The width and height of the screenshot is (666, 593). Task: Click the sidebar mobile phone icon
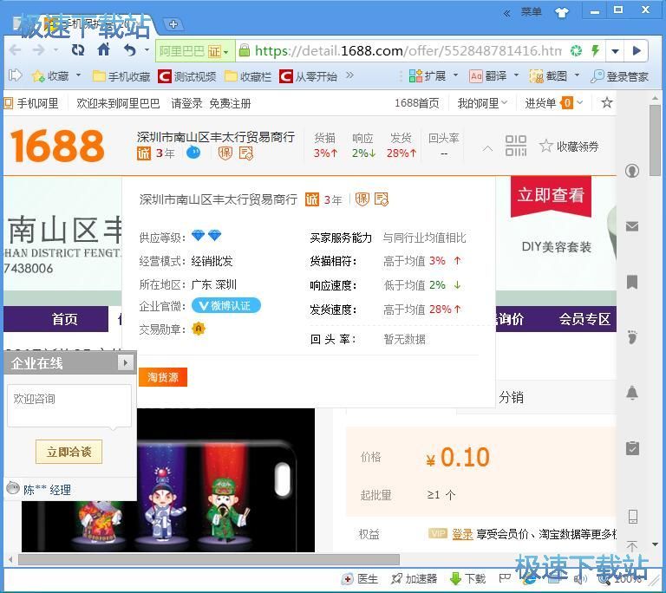tap(633, 516)
